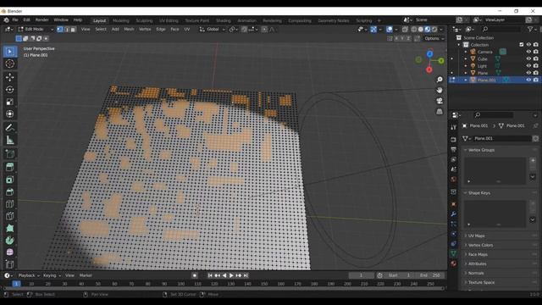
Task: Open the World properties tab
Action: point(454,179)
